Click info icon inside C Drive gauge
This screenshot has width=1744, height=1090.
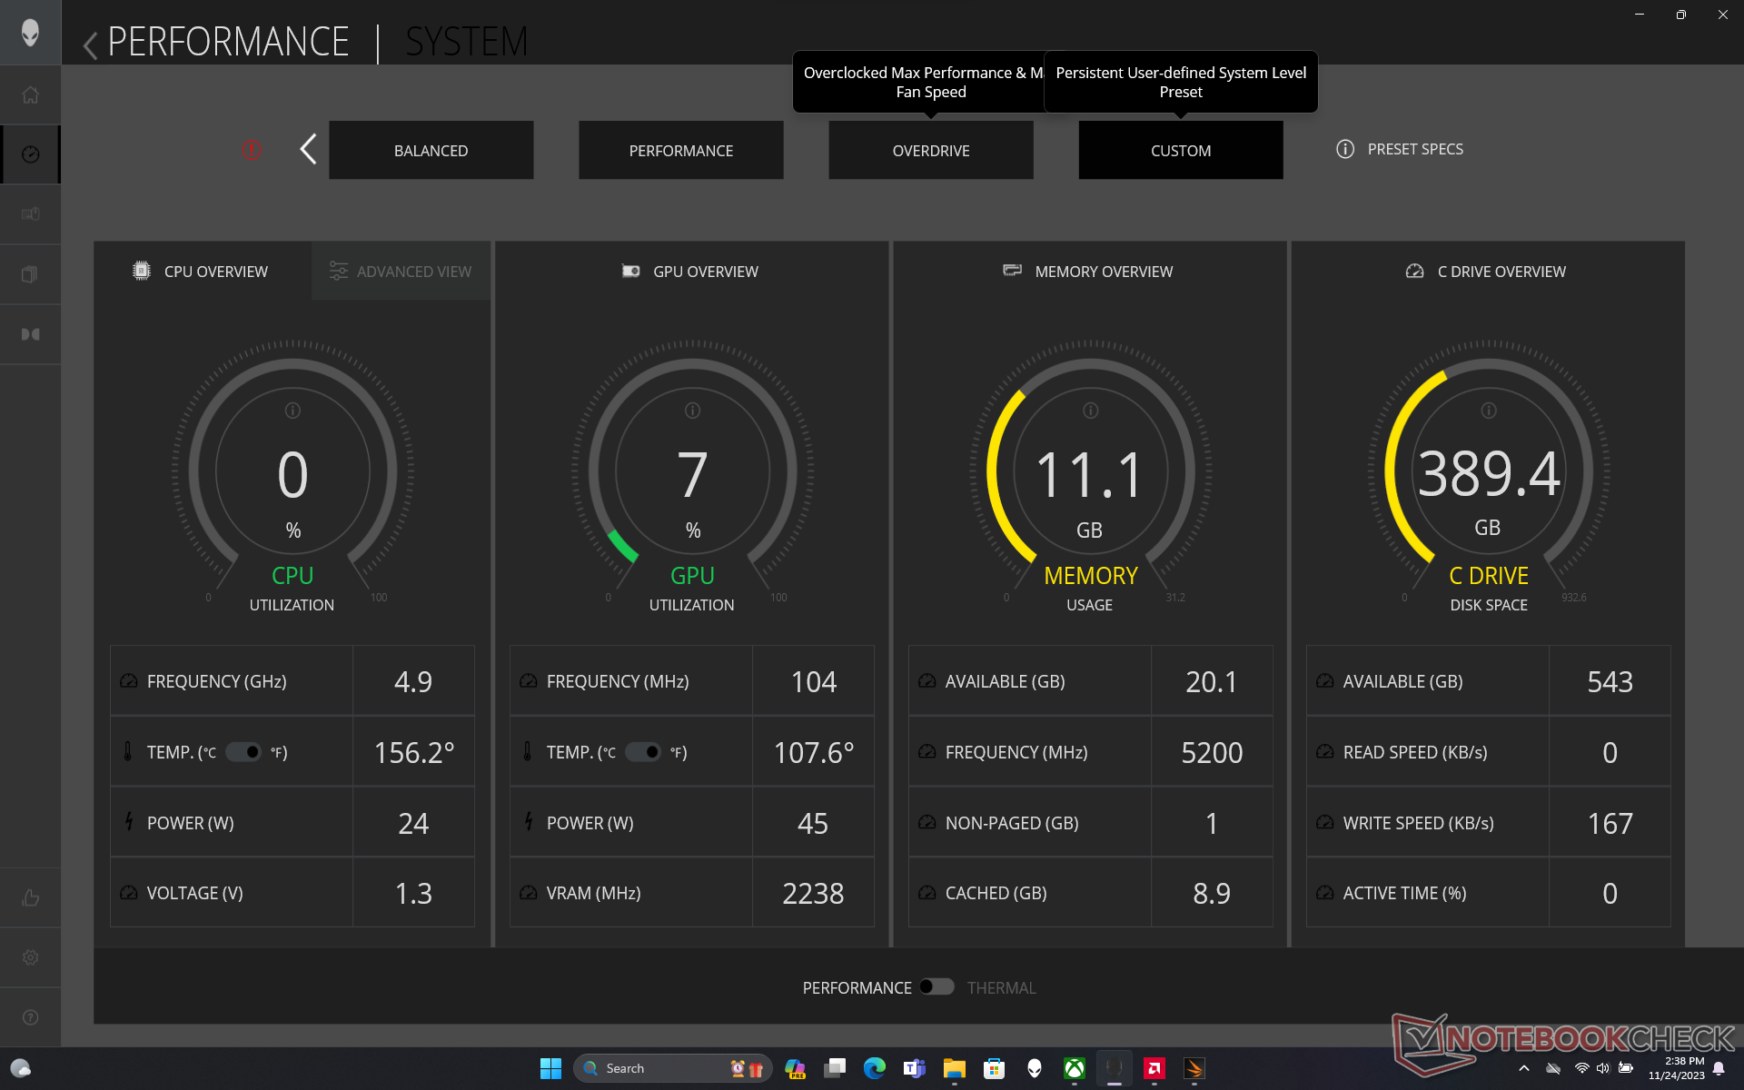tap(1488, 411)
